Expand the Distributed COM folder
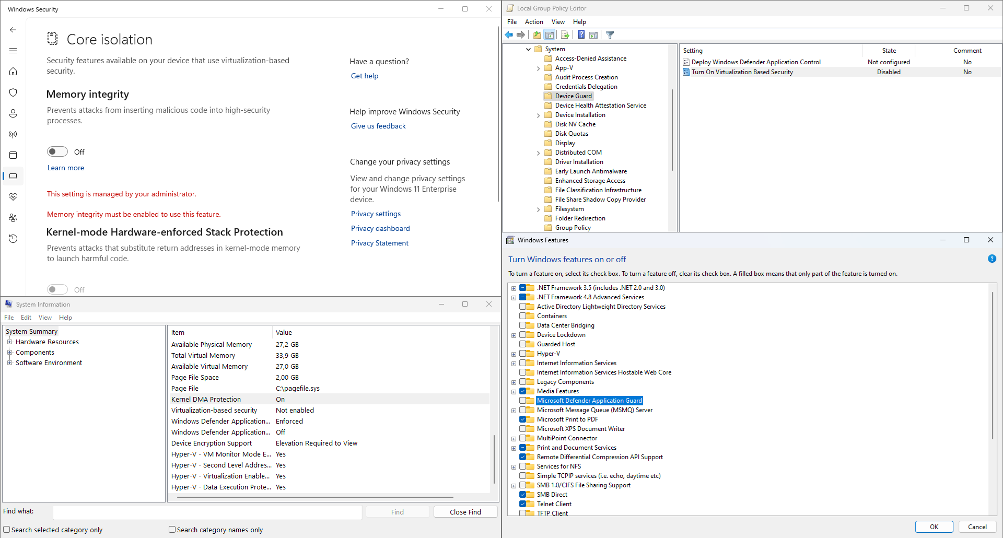The image size is (1003, 538). pos(539,153)
